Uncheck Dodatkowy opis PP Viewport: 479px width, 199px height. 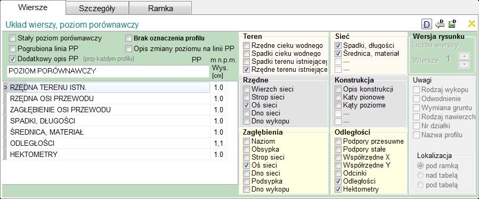(x=12, y=59)
